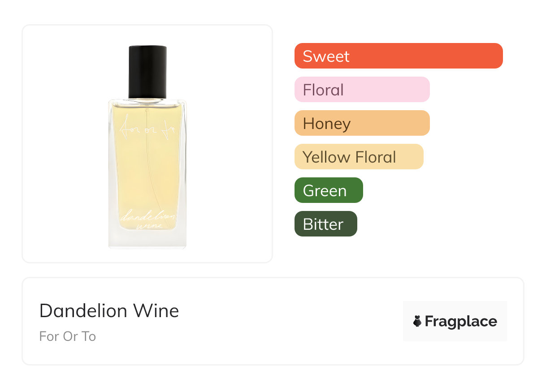Click the handwritten "for or to" bottle logo
The height and width of the screenshot is (387, 546).
pos(147,131)
